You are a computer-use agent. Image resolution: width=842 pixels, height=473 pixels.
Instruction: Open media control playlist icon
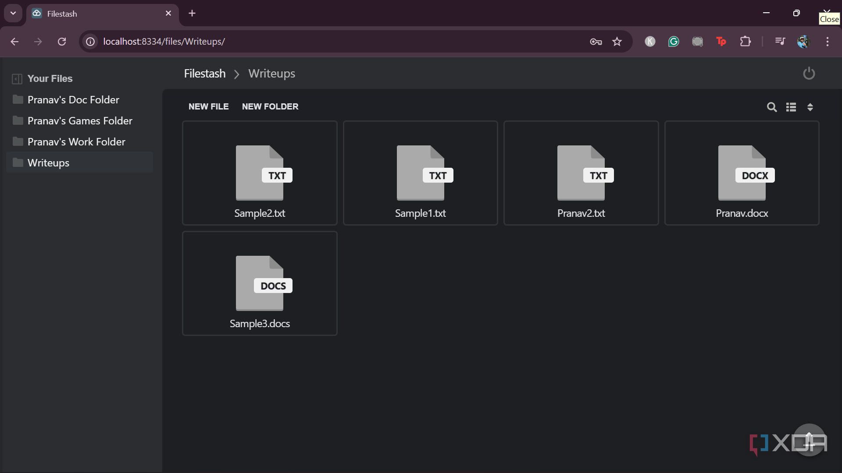coord(780,42)
